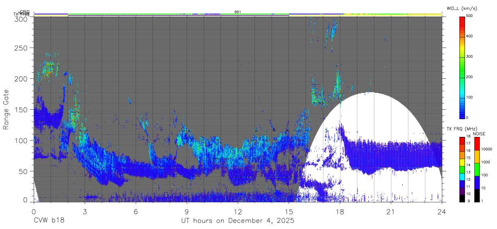Click the 'NOISE' legend title
This screenshot has height=229, width=497.
[x=479, y=134]
